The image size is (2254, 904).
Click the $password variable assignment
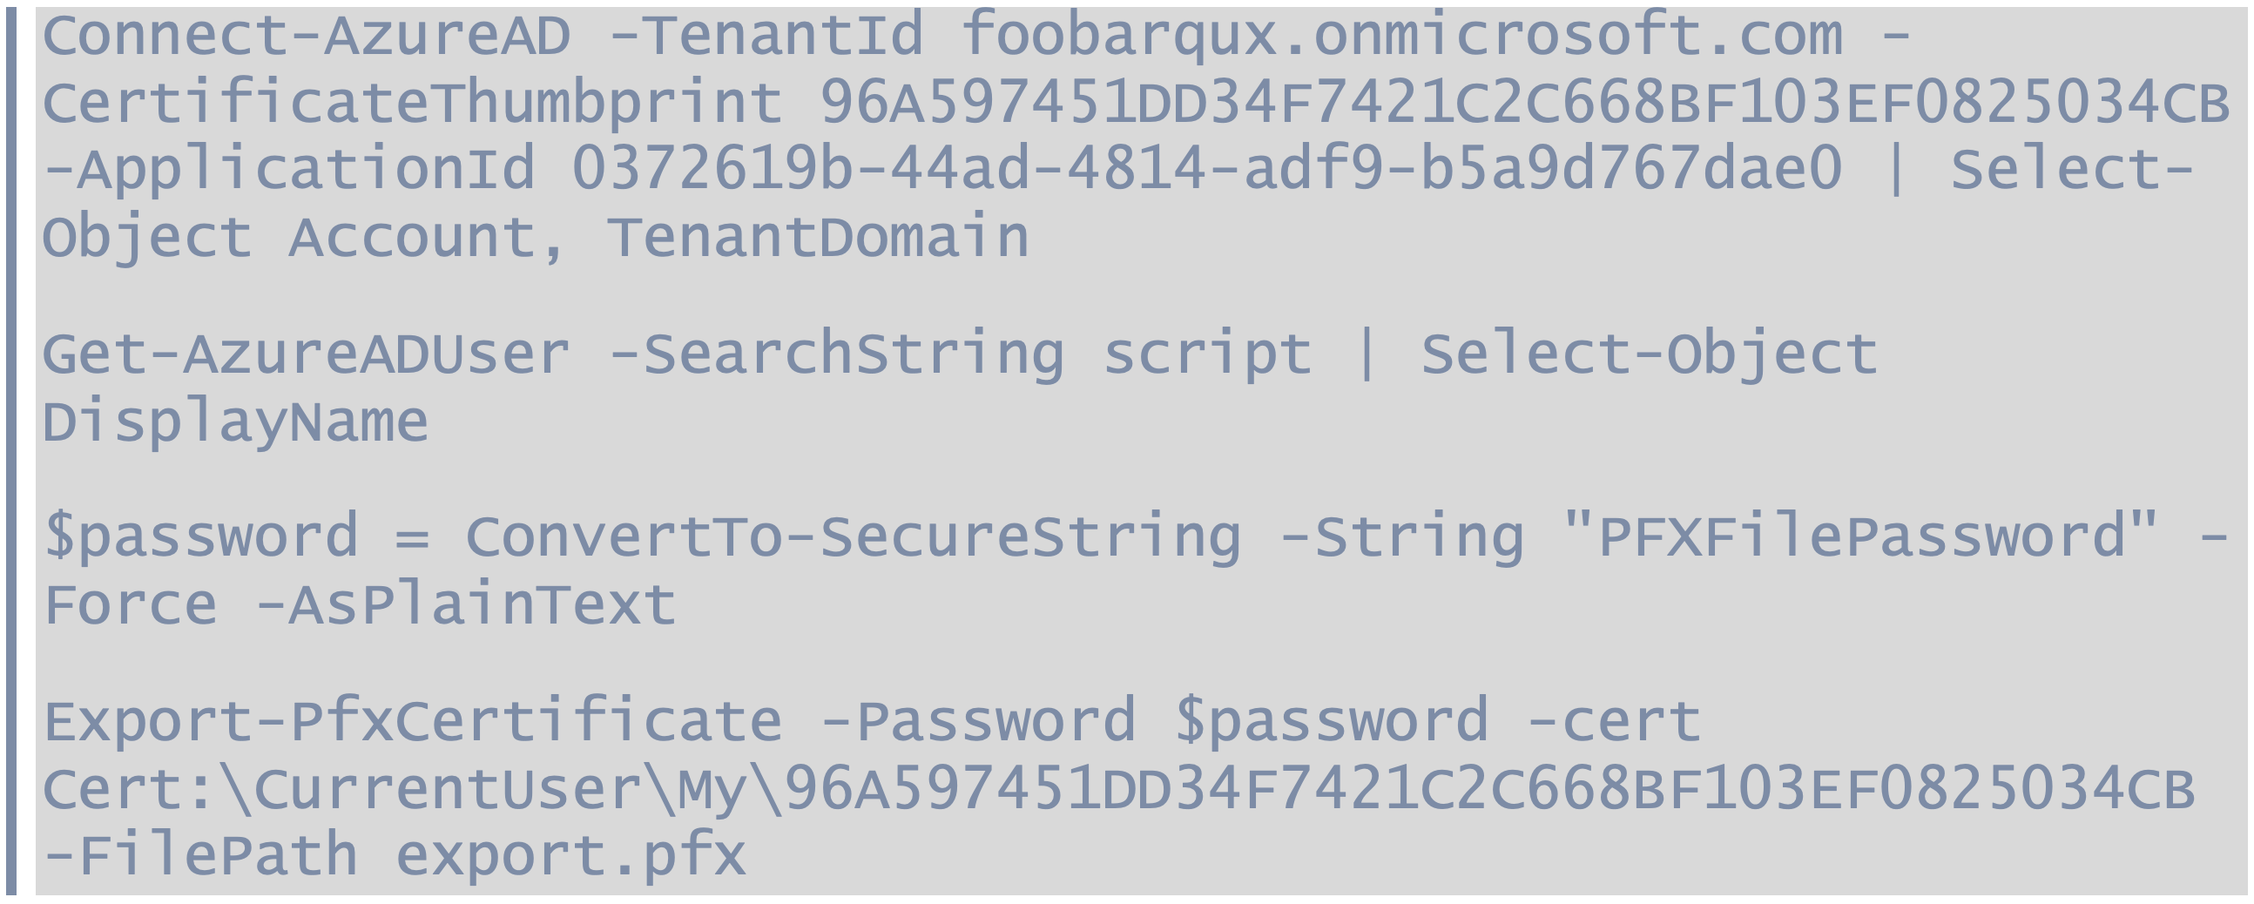click(x=200, y=537)
